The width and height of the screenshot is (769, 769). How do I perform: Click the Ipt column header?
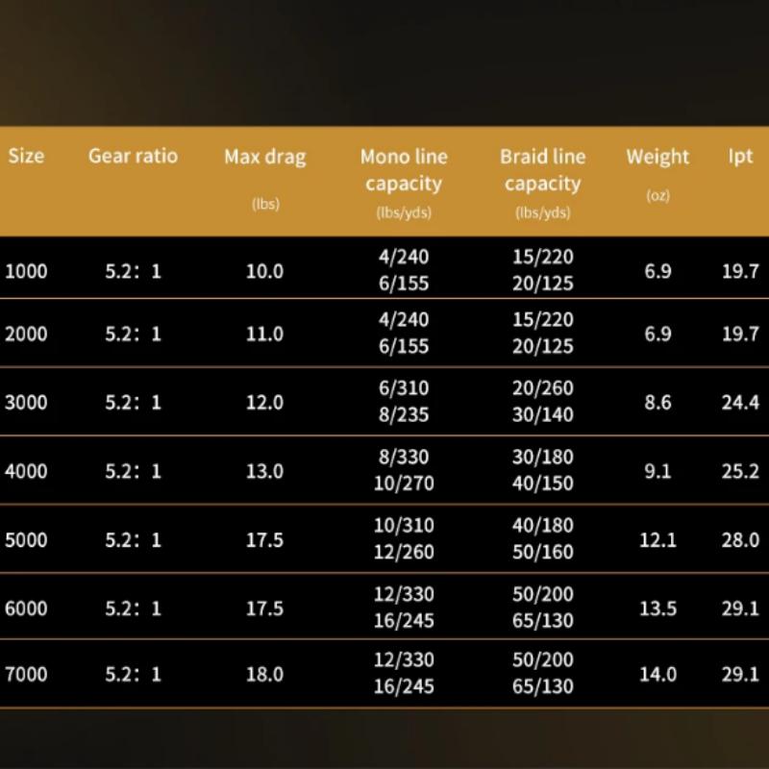(x=740, y=156)
